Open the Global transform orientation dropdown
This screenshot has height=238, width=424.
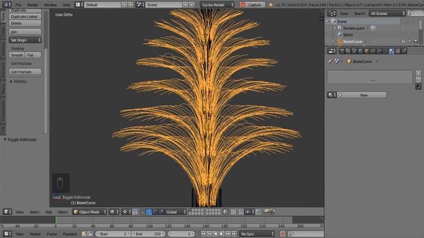coord(176,212)
